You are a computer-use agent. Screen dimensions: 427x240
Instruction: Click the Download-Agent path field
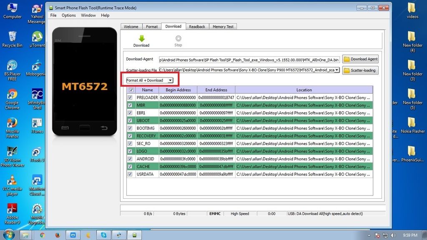(249, 59)
